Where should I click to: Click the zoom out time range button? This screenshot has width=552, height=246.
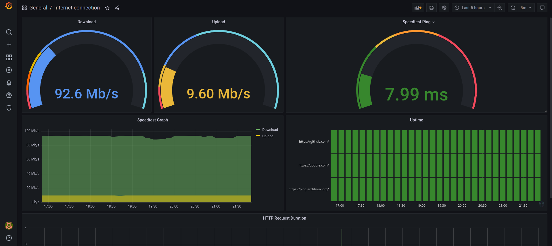click(500, 8)
